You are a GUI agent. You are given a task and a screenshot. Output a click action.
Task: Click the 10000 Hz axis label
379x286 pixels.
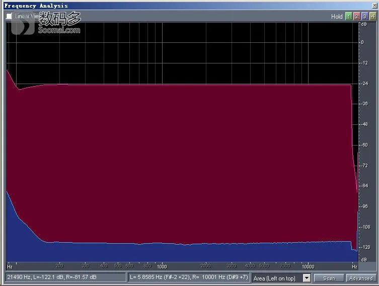(308, 266)
